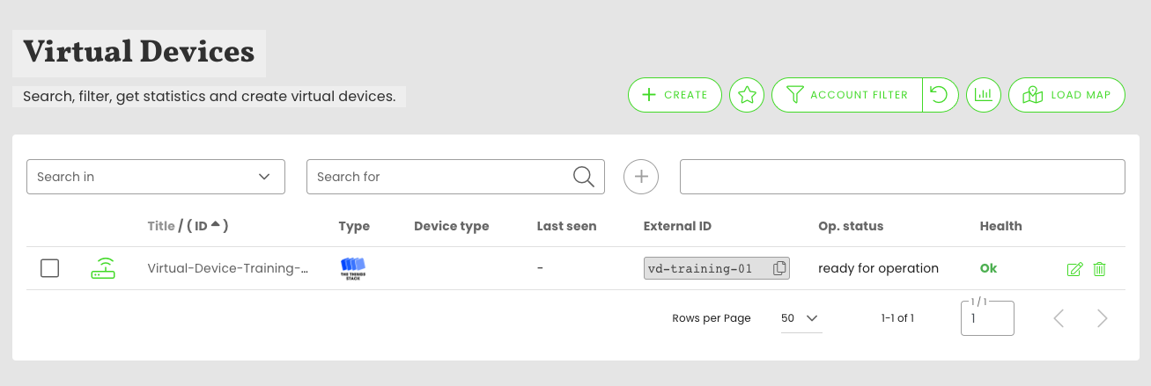
Task: Open the 'Search in' dropdown
Action: [x=156, y=177]
